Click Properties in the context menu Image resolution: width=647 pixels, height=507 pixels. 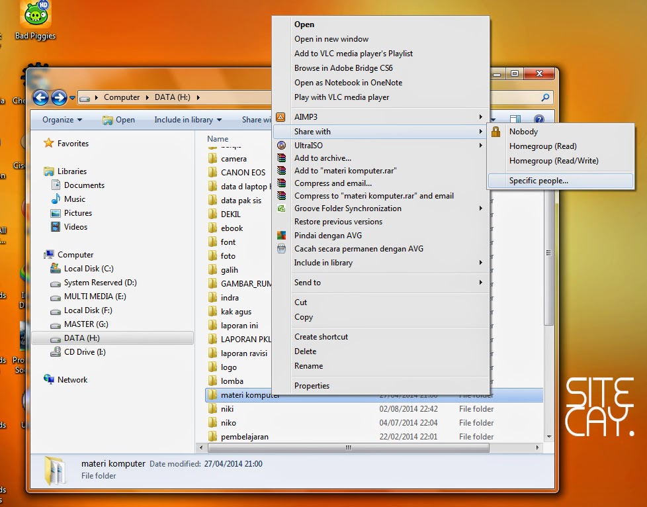(380, 386)
